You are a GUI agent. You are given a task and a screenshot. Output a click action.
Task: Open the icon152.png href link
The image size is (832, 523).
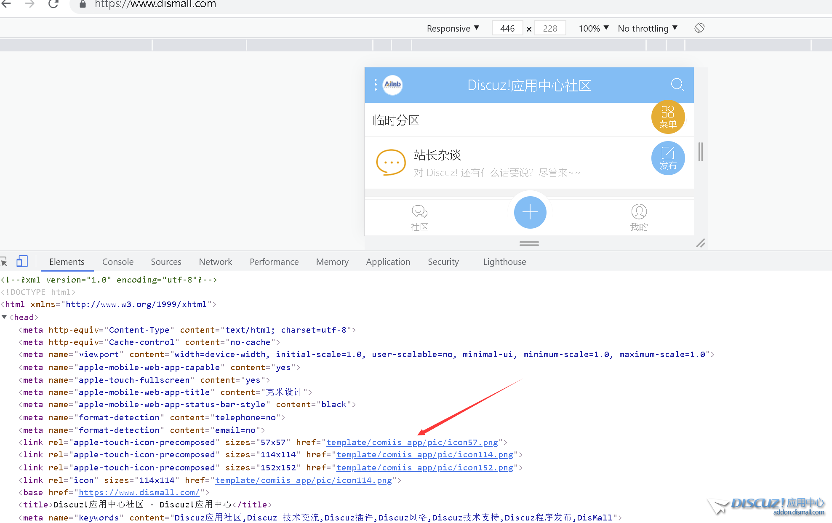point(425,467)
